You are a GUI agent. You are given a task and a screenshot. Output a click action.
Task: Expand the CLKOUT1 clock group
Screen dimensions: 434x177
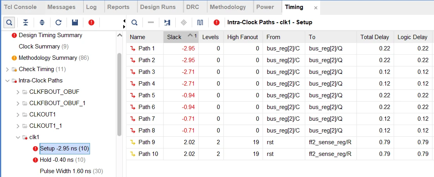18,114
